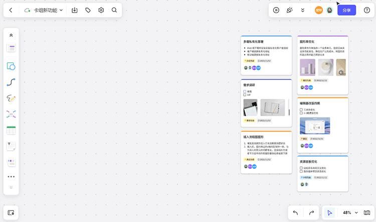Viewport: 376px width, 222px height.
Task: Check the second checkbox in 资源面板优化 card
Action: pyautogui.click(x=301, y=171)
